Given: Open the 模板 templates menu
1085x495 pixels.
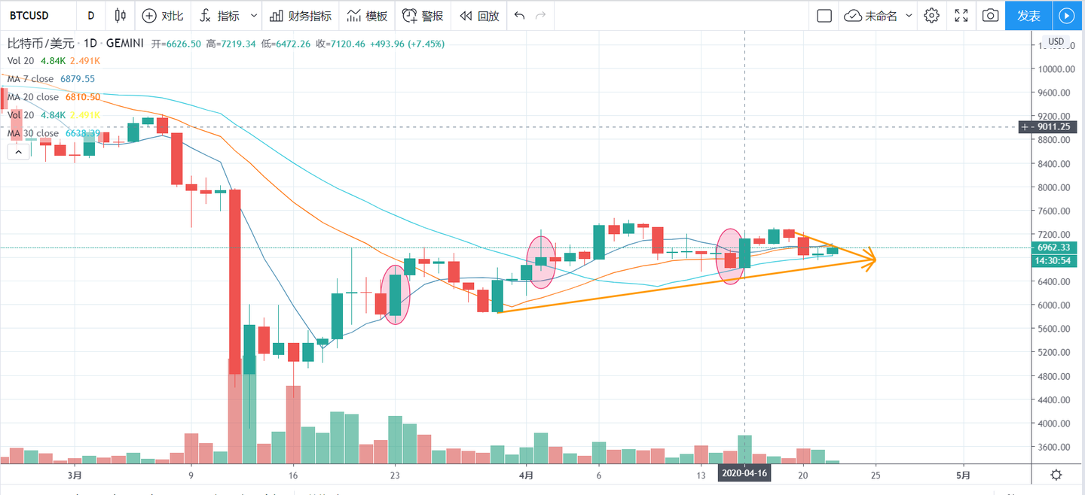Looking at the screenshot, I should [367, 16].
